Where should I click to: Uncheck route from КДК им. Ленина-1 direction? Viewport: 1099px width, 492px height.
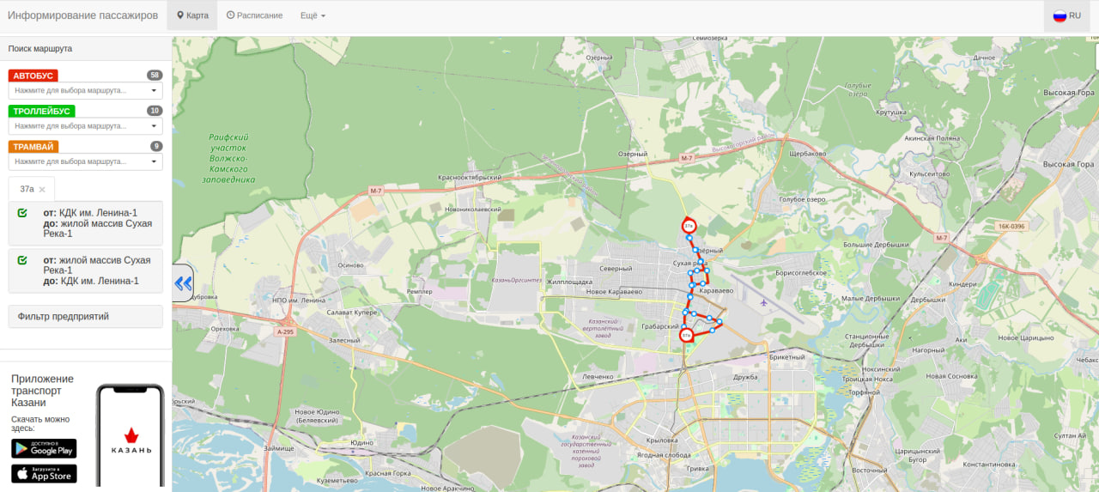[22, 212]
